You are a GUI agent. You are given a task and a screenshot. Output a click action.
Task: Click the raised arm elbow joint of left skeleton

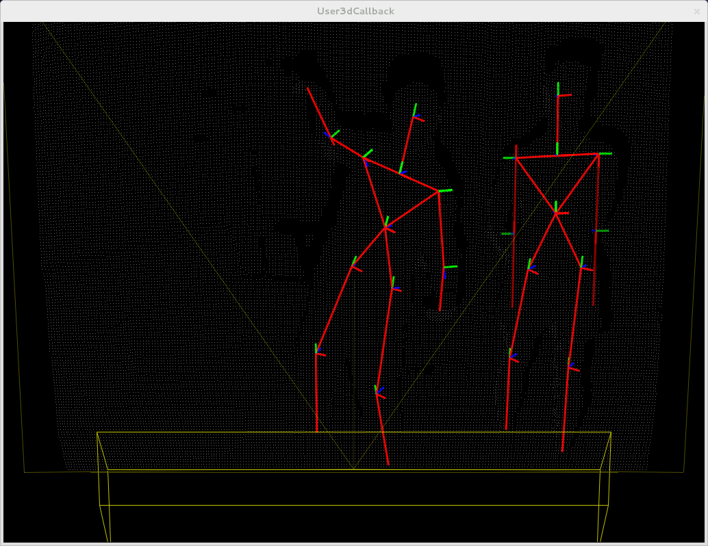pos(331,138)
